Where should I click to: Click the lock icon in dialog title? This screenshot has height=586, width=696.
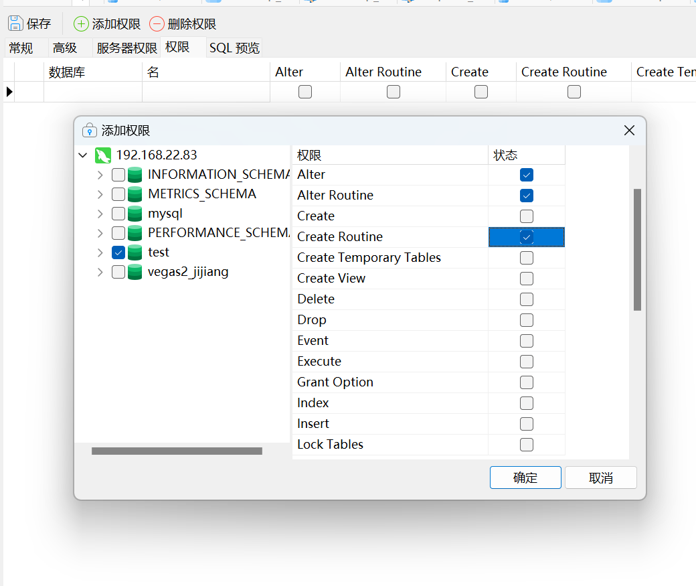coord(90,130)
